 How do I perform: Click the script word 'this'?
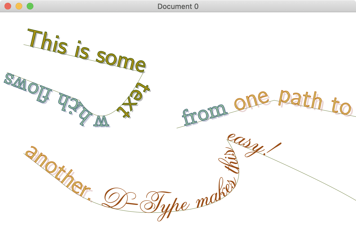(229, 160)
